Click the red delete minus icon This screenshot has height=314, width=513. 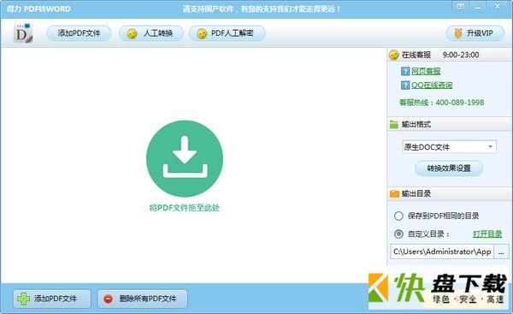108,299
